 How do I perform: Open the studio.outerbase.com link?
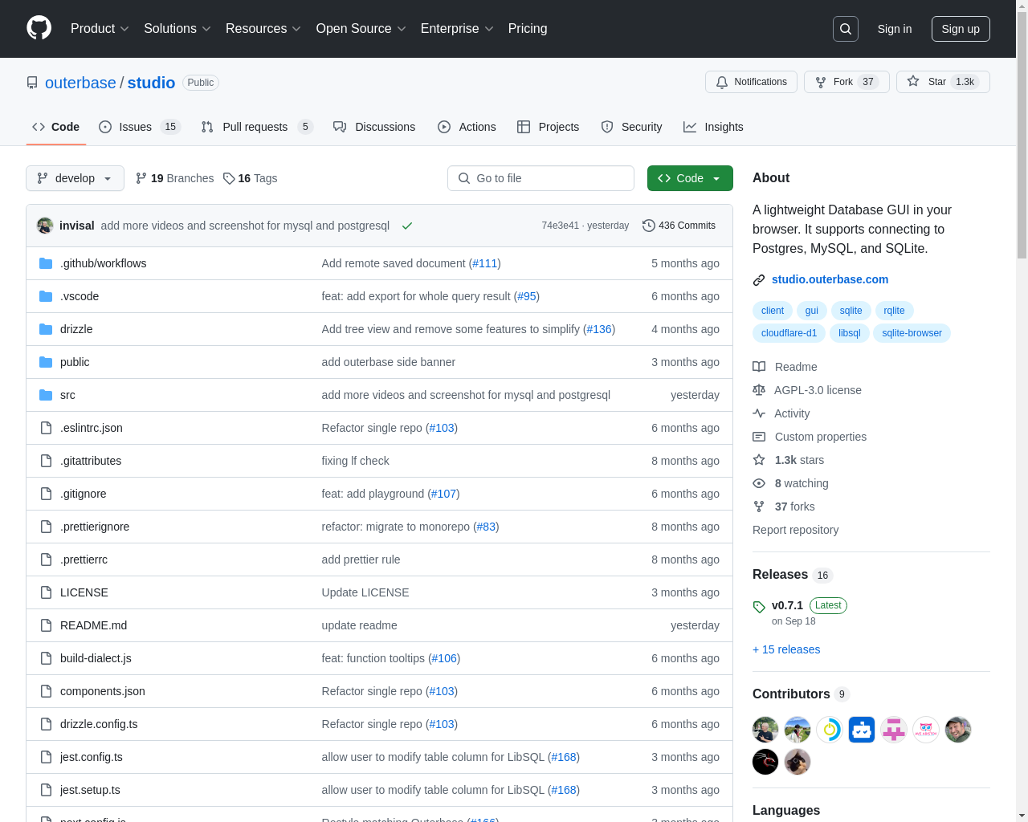pyautogui.click(x=830, y=279)
